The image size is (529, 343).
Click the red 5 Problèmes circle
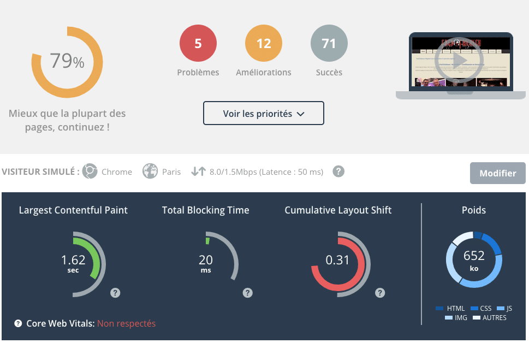tap(198, 44)
